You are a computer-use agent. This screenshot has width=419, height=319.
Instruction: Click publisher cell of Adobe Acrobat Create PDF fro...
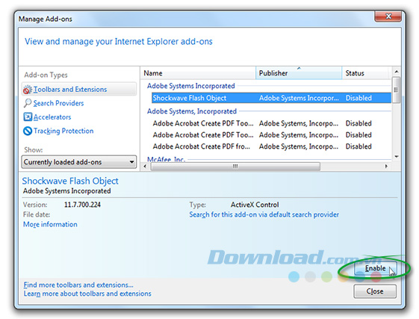299,146
